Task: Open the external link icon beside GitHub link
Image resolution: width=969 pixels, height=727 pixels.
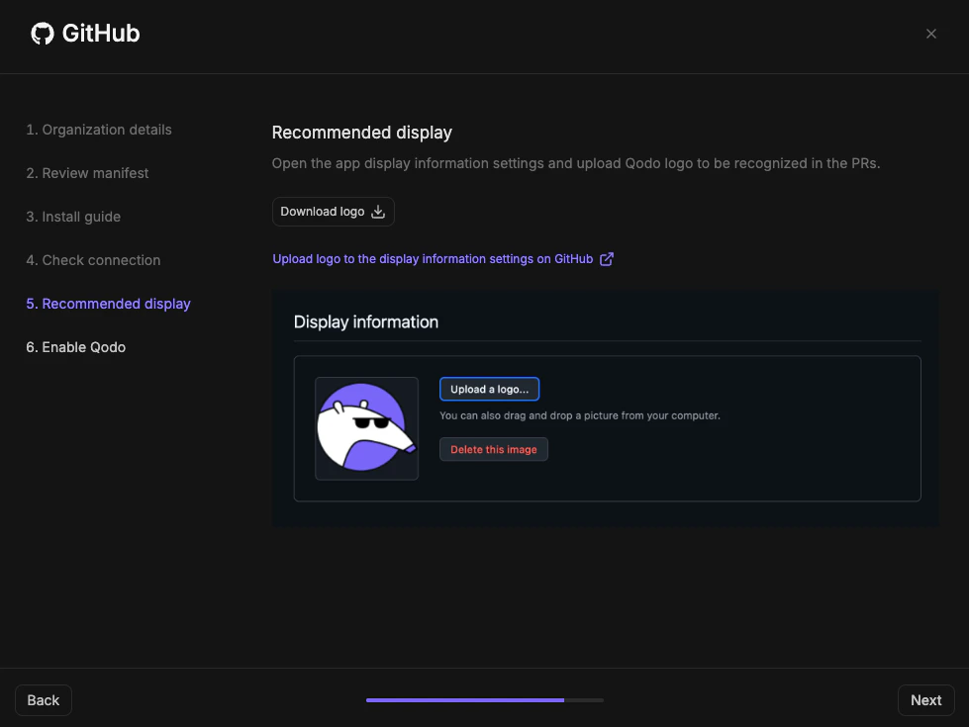Action: pos(607,258)
